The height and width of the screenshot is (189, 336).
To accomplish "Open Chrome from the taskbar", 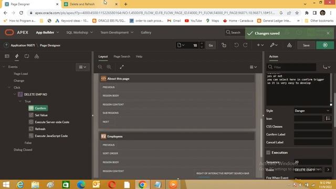I will 142,184.
